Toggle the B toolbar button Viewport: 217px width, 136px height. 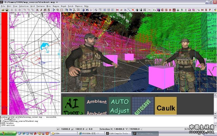click(x=206, y=10)
